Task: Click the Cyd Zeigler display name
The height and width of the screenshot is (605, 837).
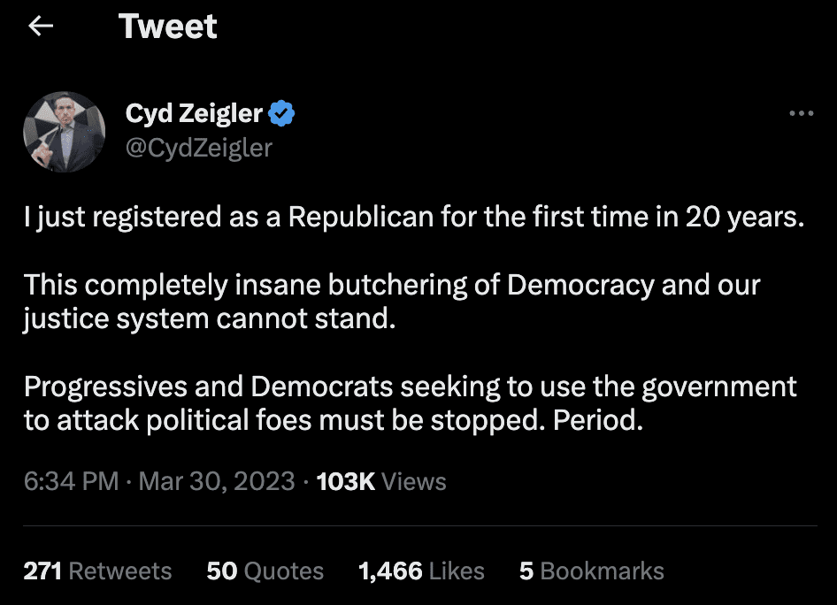Action: tap(195, 113)
